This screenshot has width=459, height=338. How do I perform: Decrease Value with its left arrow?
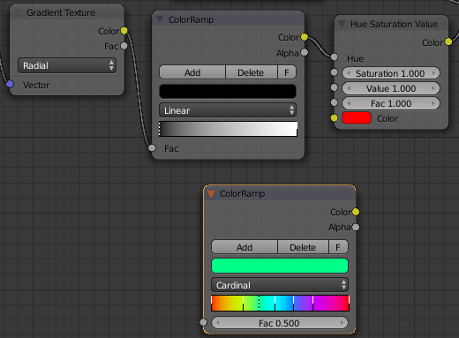[x=349, y=88]
